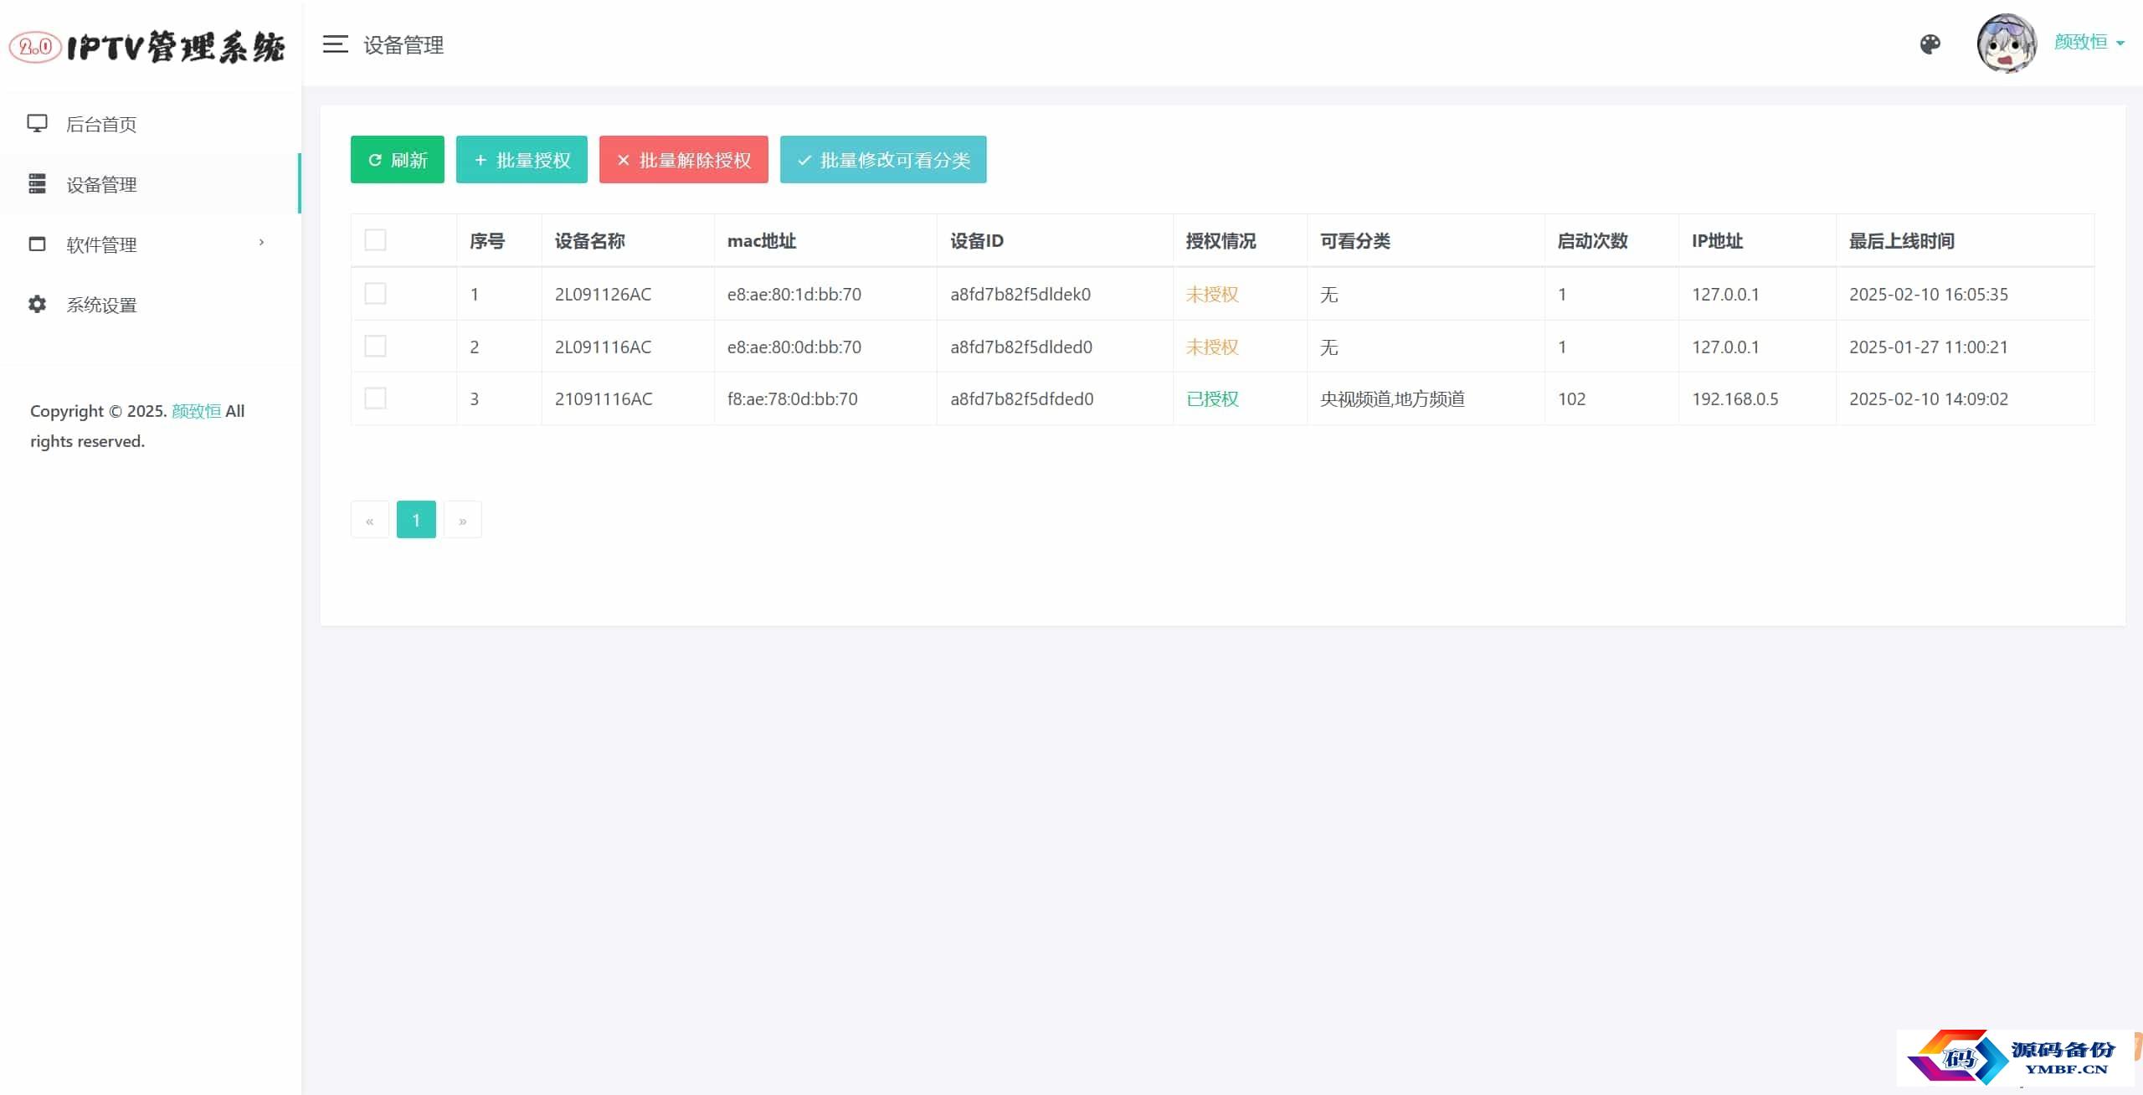The image size is (2143, 1095).
Task: Click launch count 102
Action: coord(1571,399)
